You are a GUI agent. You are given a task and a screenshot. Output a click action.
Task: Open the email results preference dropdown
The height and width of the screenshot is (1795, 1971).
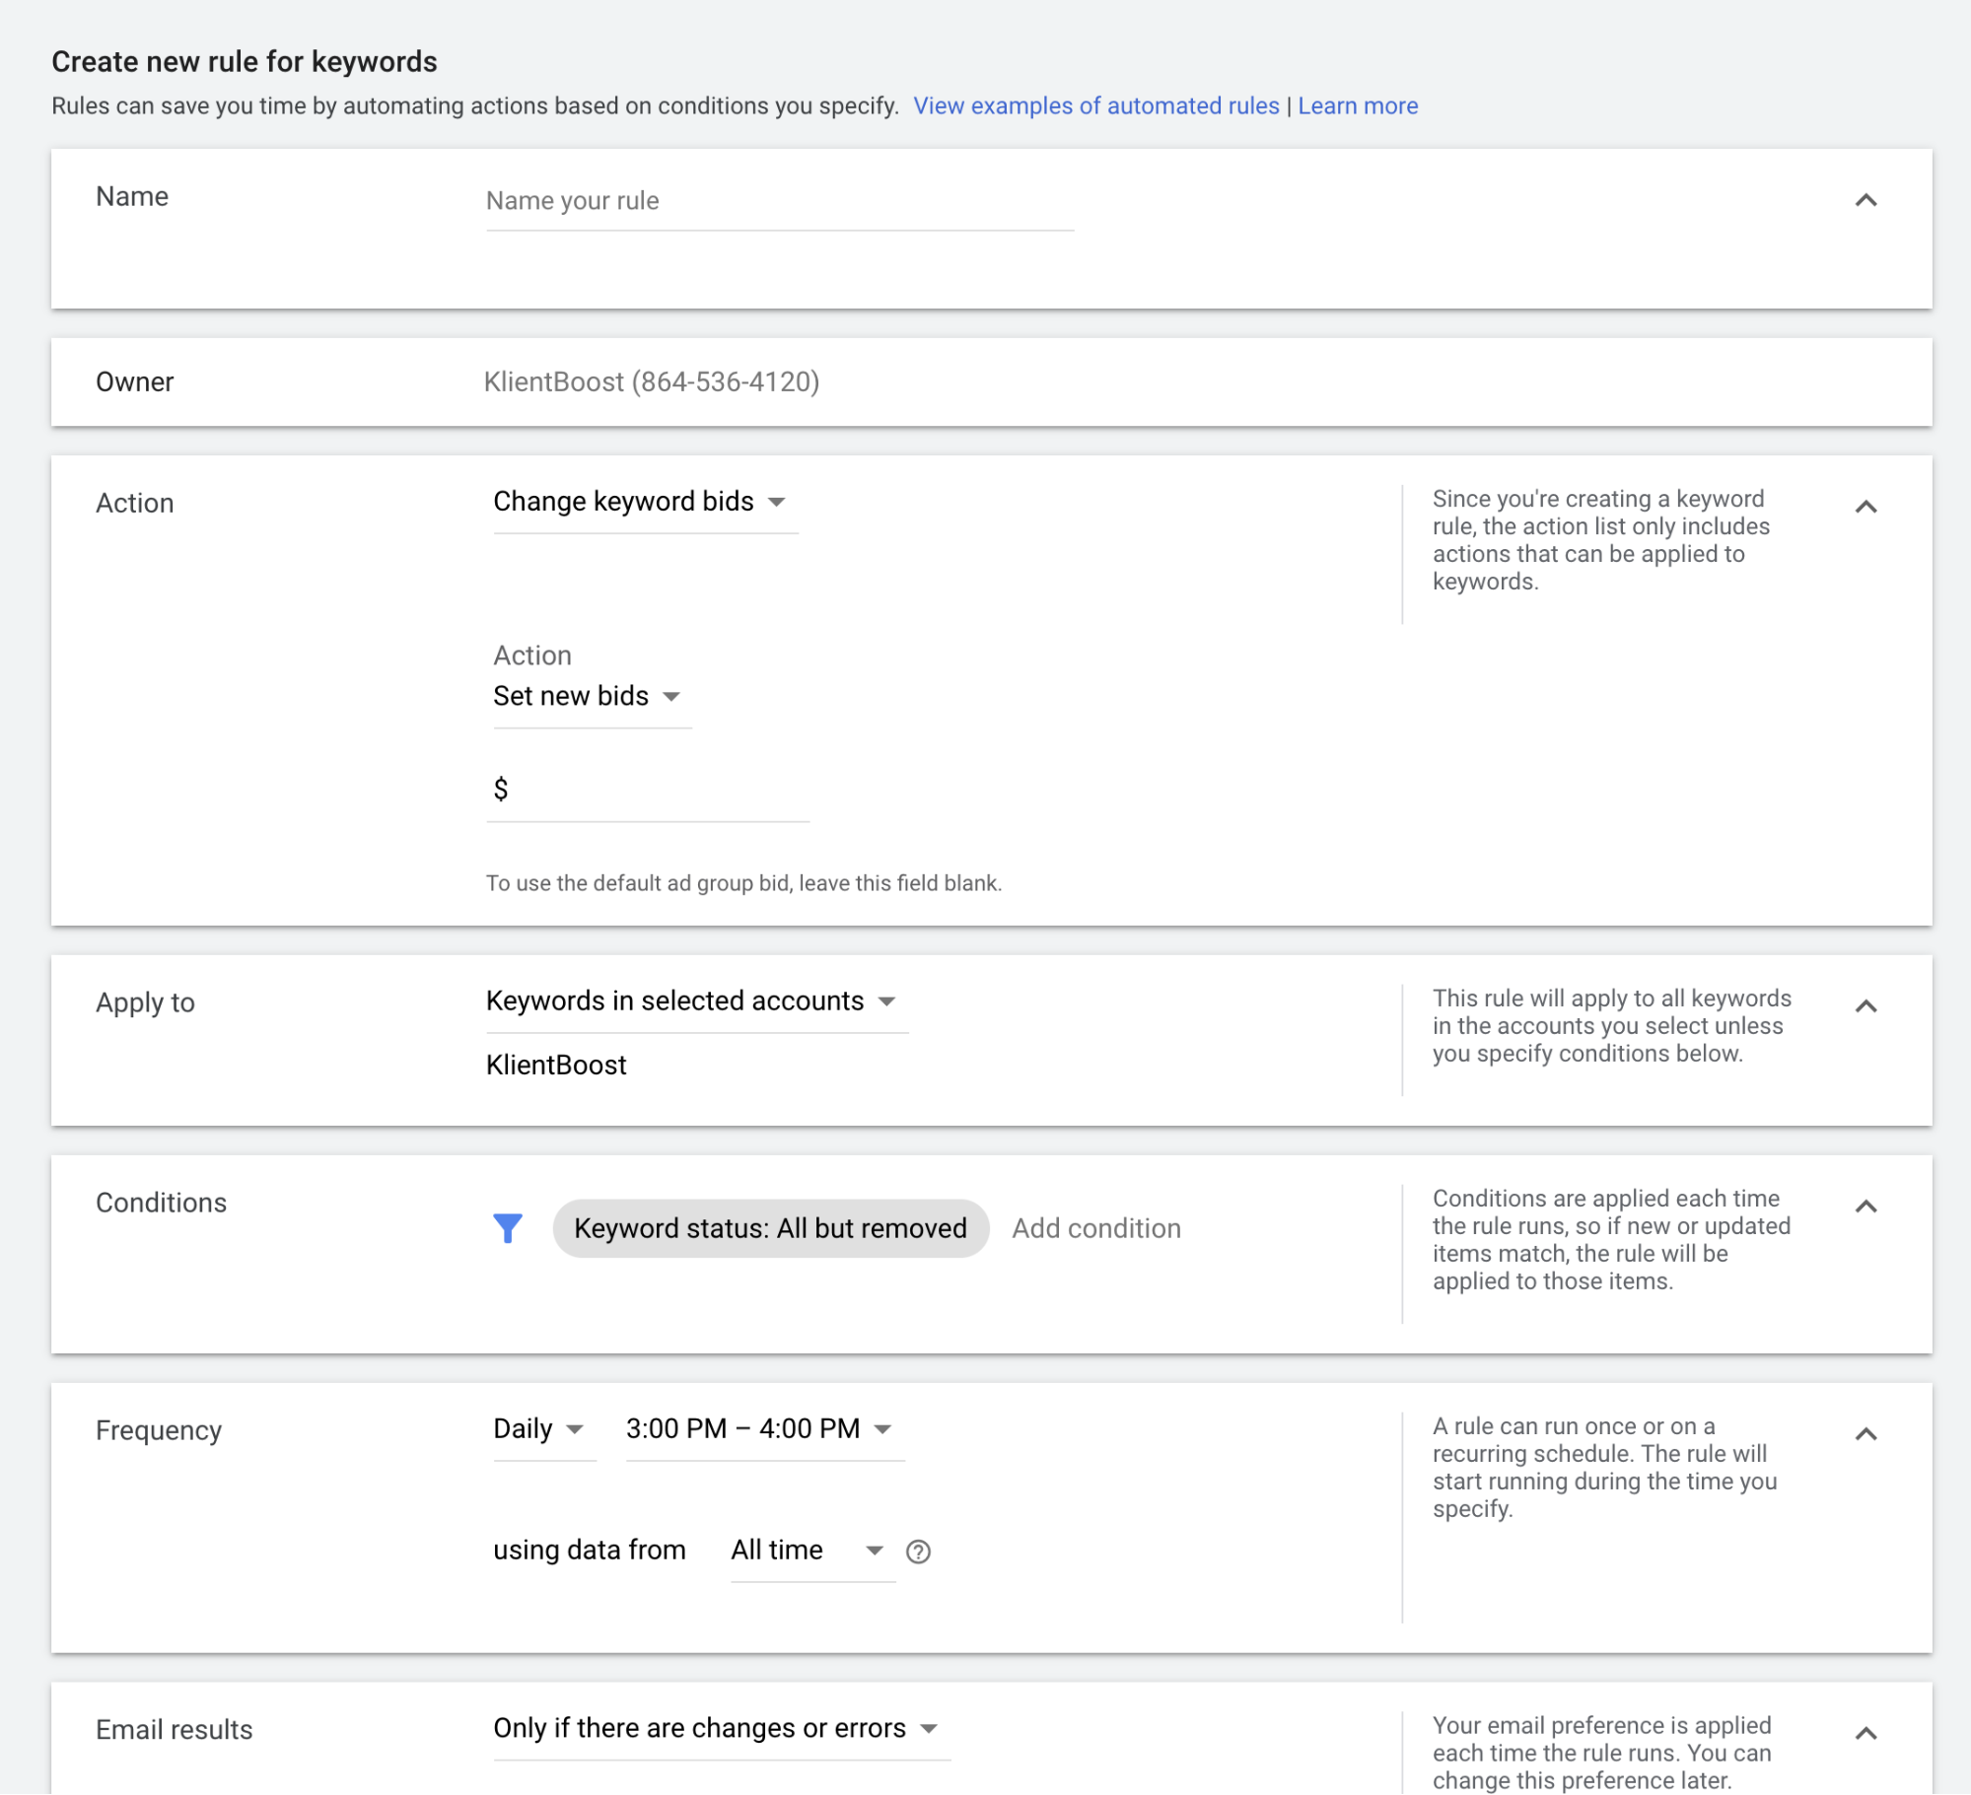click(715, 1728)
